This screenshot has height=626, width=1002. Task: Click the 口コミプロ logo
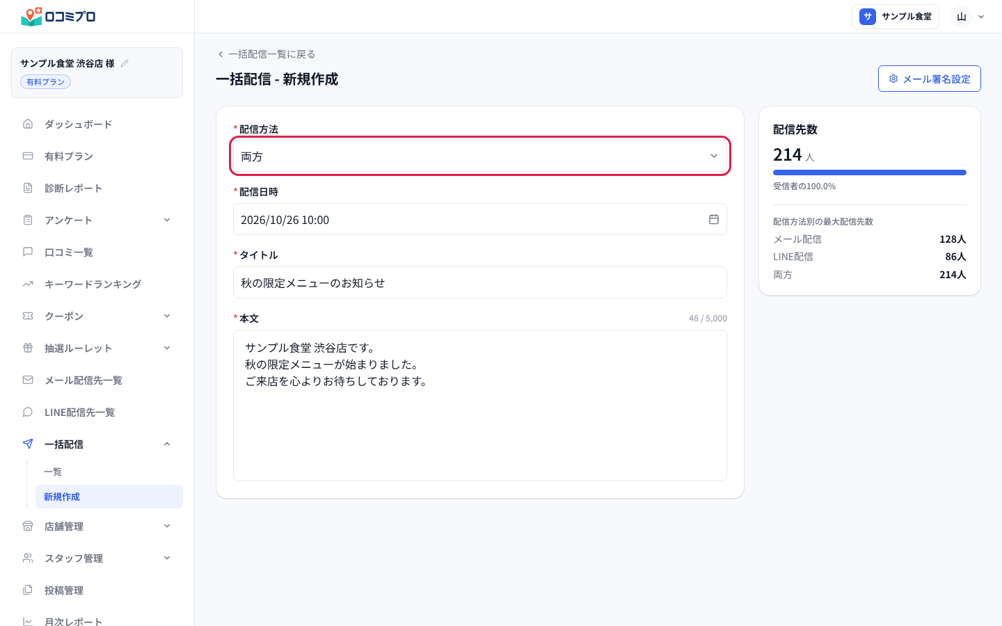pyautogui.click(x=58, y=16)
